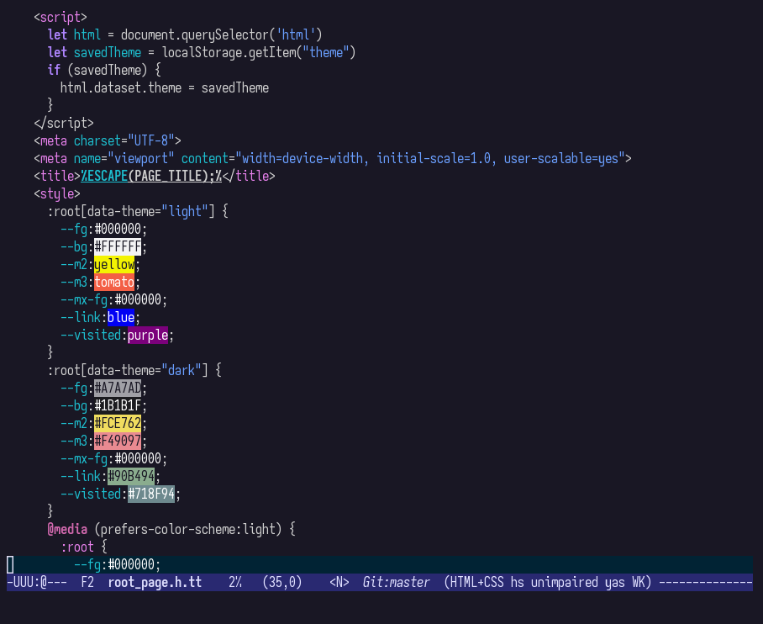Click the closing </title> tag

[248, 176]
